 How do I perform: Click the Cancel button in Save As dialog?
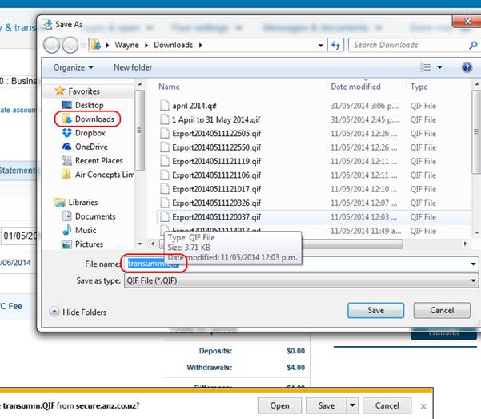click(442, 310)
